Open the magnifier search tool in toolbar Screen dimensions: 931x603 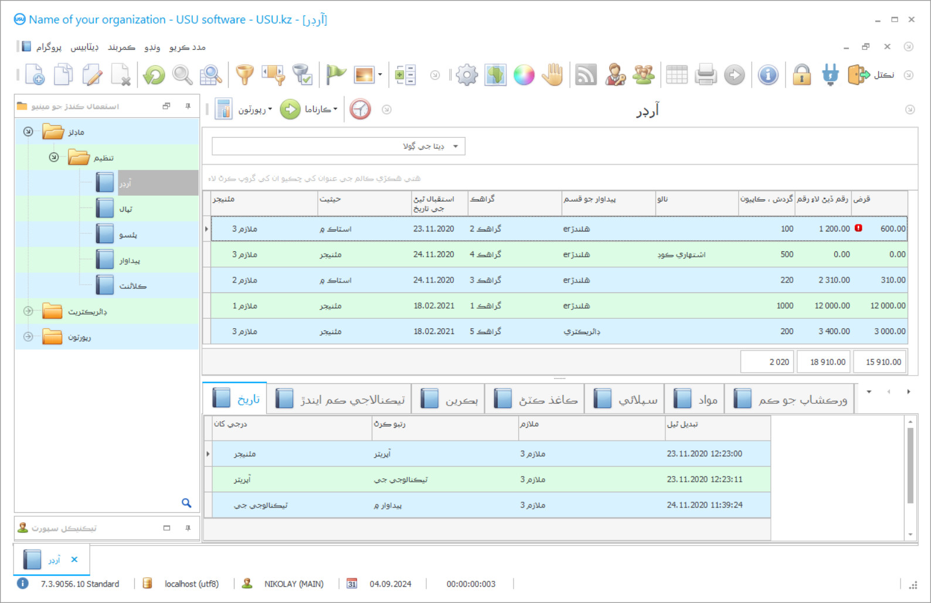[x=182, y=75]
